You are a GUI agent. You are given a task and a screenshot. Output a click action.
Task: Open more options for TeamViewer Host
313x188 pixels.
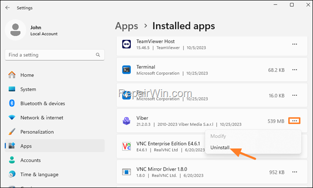click(x=295, y=44)
